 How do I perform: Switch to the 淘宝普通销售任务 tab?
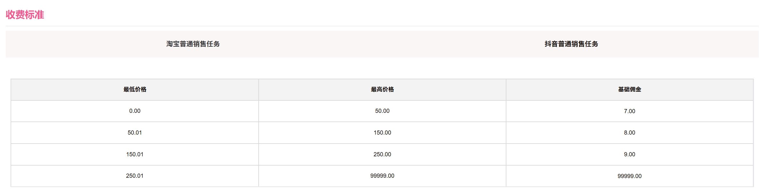[x=193, y=44]
